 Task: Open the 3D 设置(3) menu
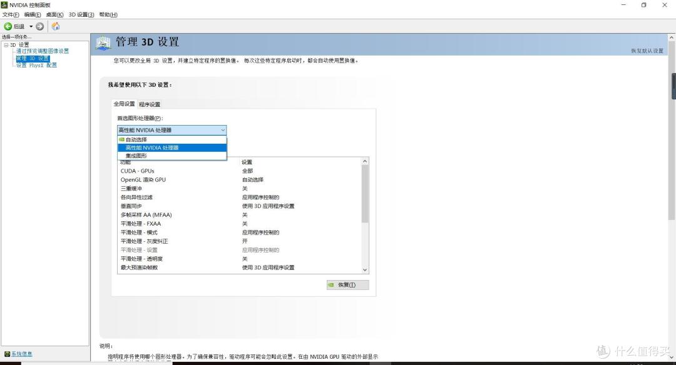coord(81,14)
